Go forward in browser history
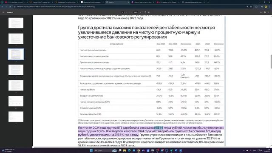Screen dimensions: 272x153 (x=6, y=7)
